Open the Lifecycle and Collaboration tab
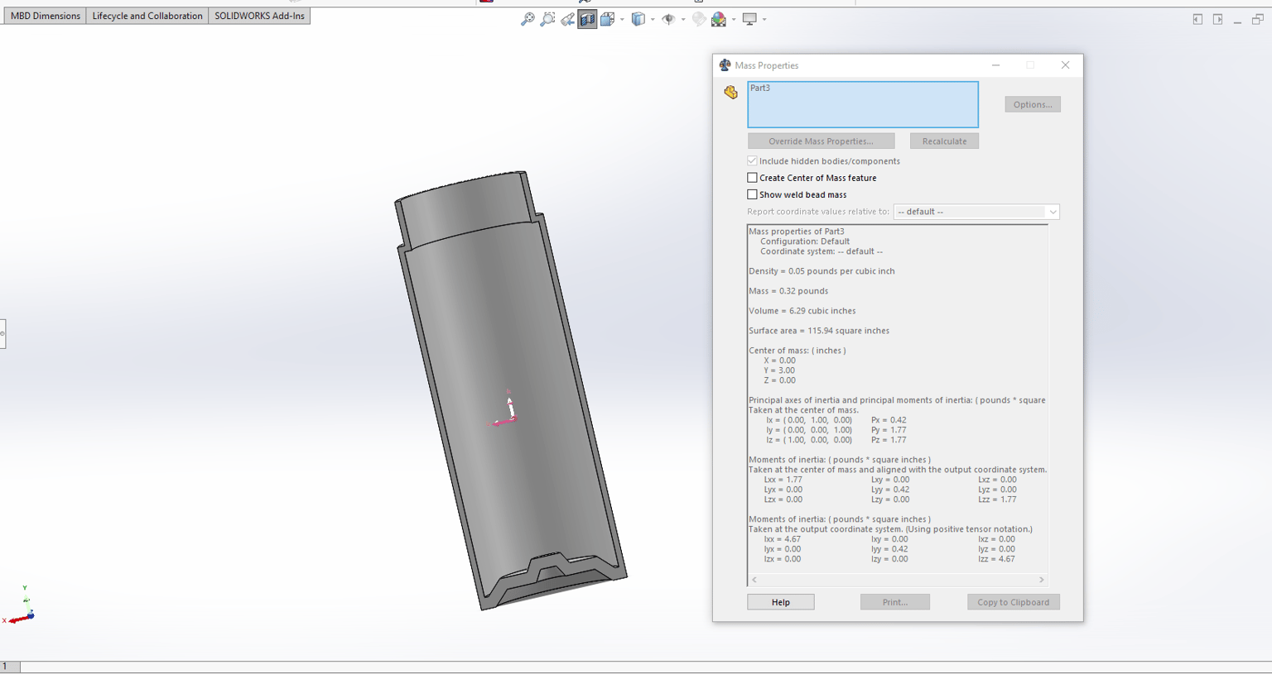This screenshot has width=1272, height=674. coord(147,16)
